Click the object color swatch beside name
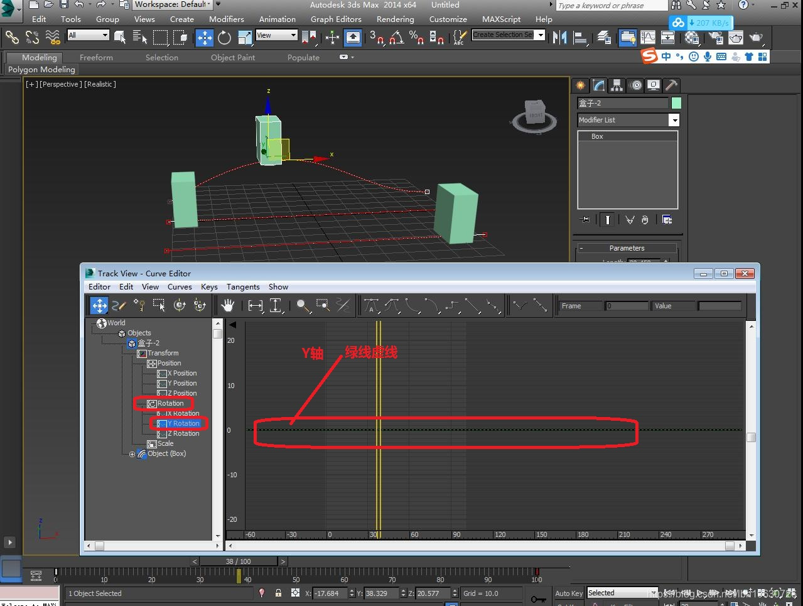The width and height of the screenshot is (803, 606). (x=676, y=103)
